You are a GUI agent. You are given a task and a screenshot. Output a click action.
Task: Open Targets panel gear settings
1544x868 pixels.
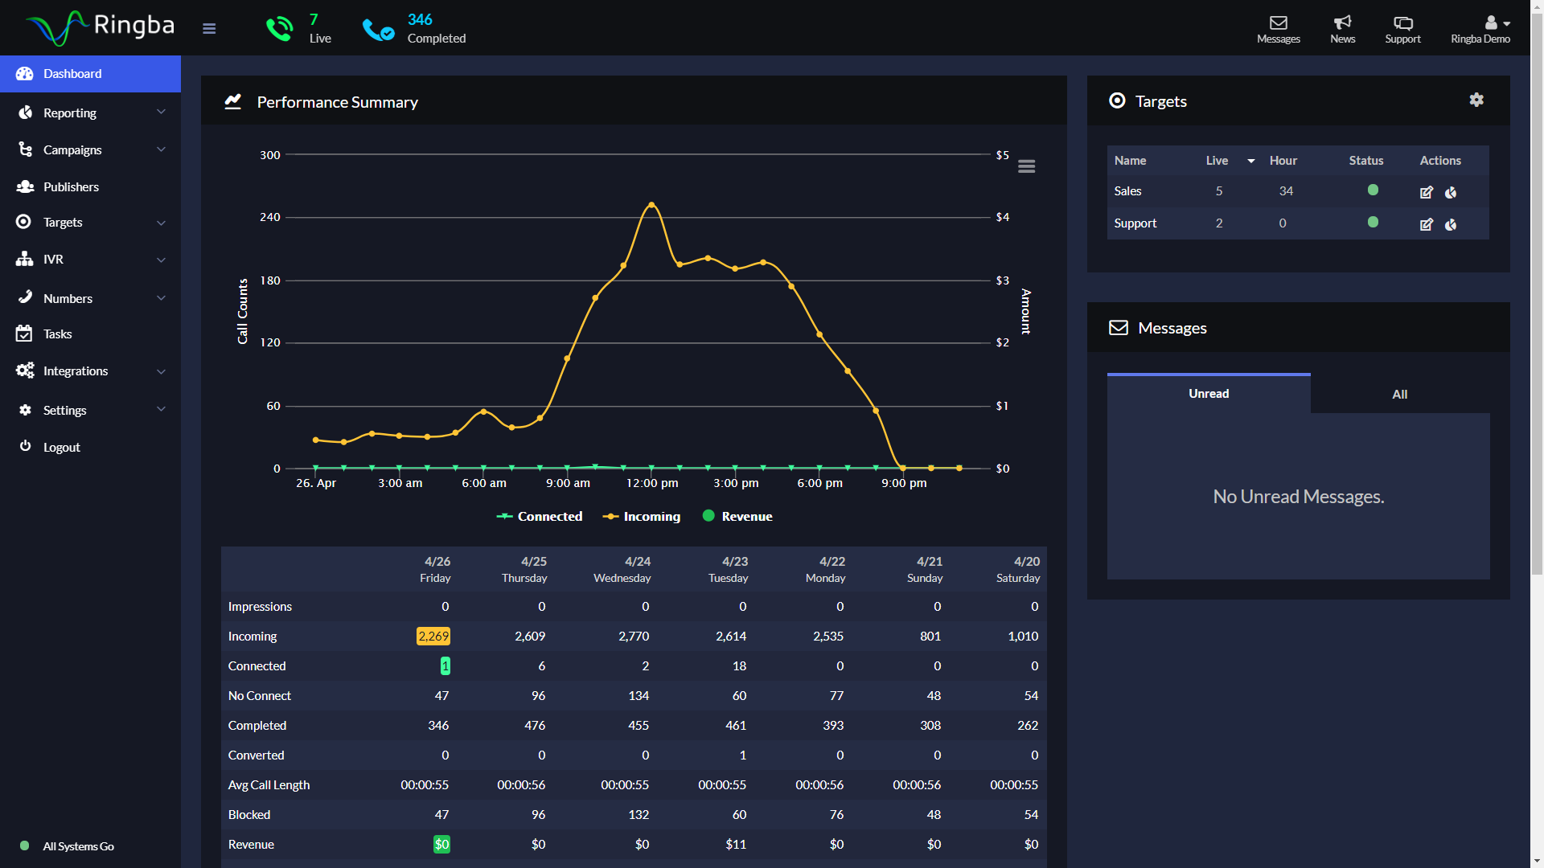click(x=1476, y=100)
